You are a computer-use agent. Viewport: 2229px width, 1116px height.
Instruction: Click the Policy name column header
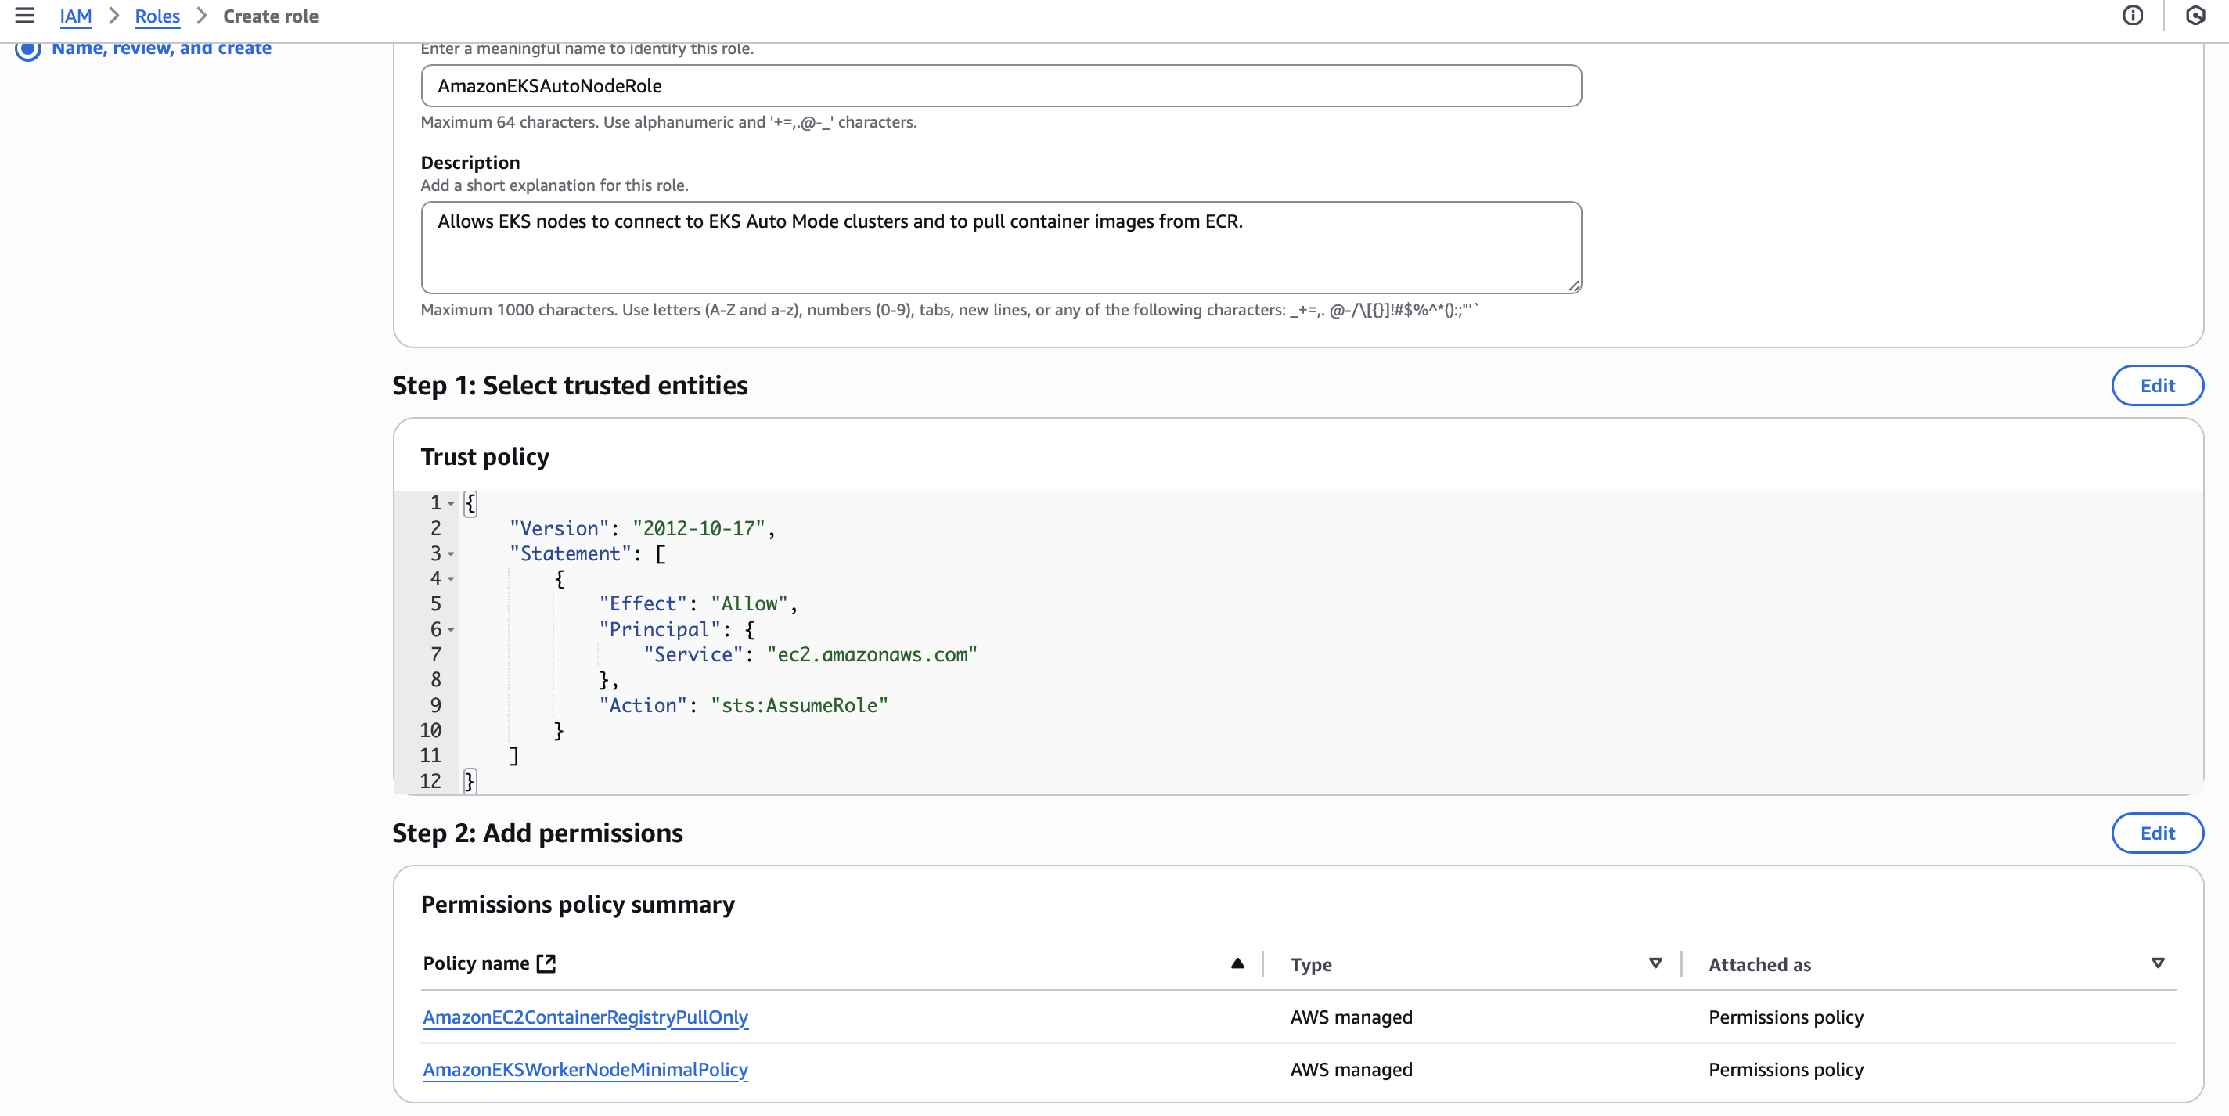(x=476, y=963)
